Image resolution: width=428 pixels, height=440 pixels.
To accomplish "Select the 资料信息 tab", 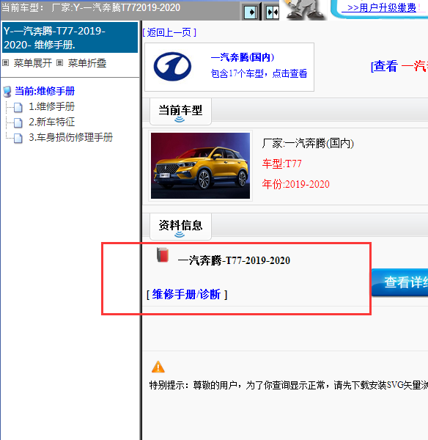I will pyautogui.click(x=180, y=227).
